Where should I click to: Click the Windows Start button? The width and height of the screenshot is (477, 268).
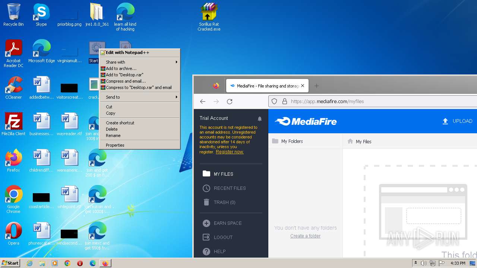[x=10, y=263]
